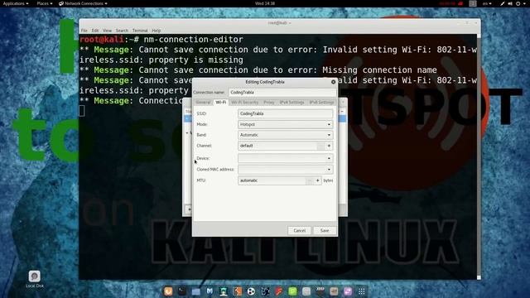Open the light gray square dock icon
The width and height of the screenshot is (530, 298).
[306, 291]
